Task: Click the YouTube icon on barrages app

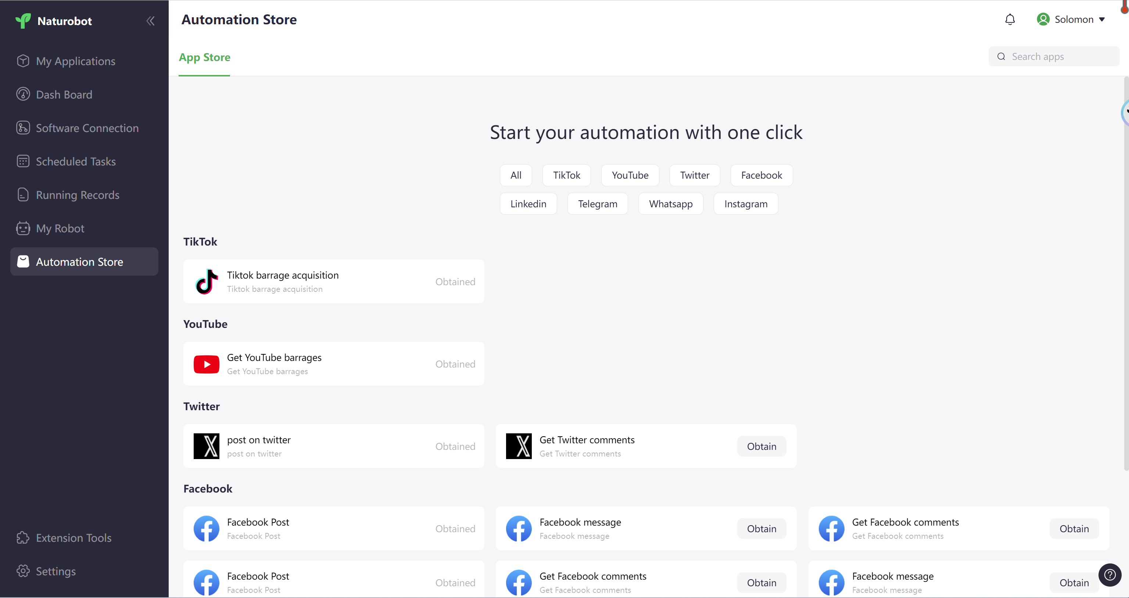Action: coord(206,364)
